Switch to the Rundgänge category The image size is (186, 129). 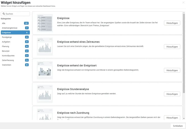(x=15, y=37)
